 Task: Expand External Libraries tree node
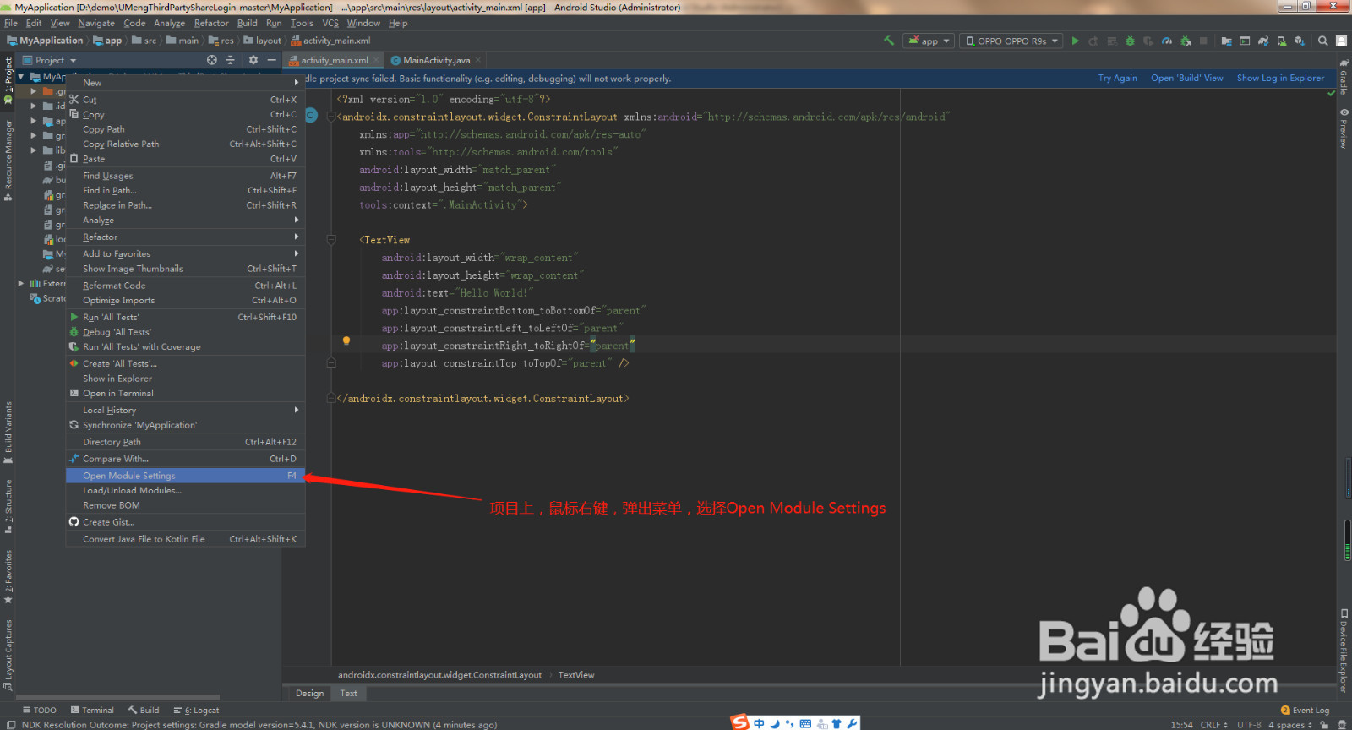(x=21, y=283)
